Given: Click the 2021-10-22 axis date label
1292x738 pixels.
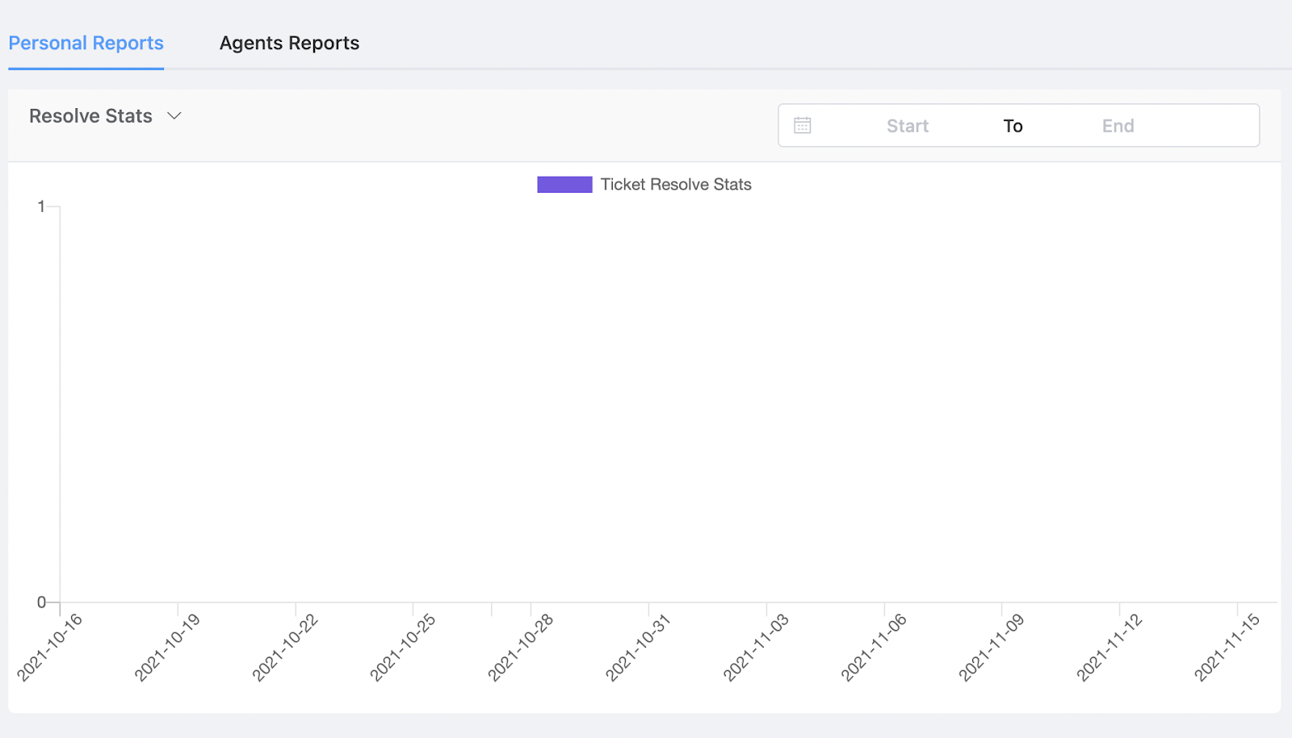Looking at the screenshot, I should pos(285,647).
